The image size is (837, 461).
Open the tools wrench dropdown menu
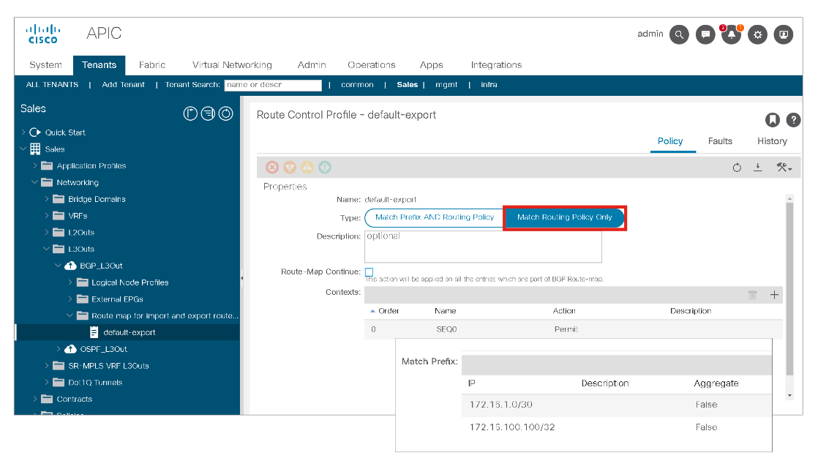pos(784,168)
